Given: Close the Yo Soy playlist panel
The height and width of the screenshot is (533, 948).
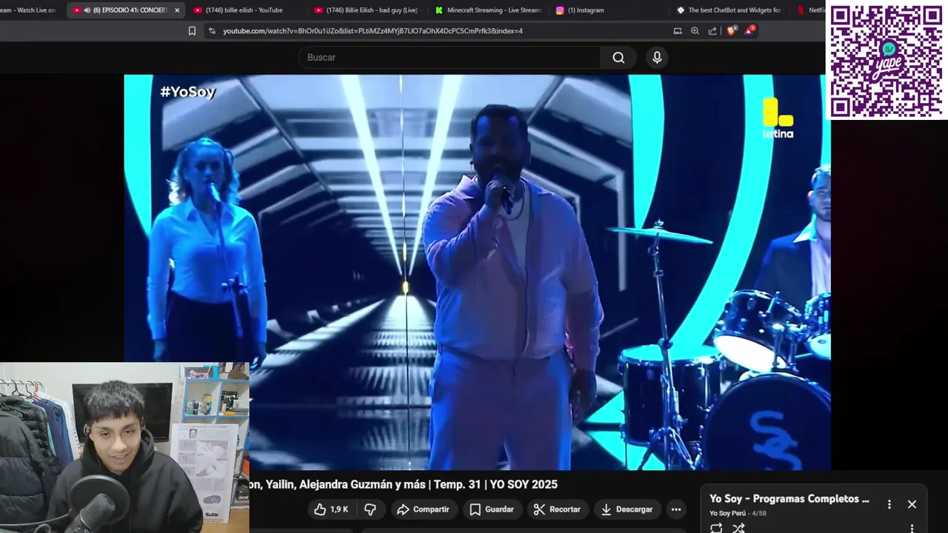Looking at the screenshot, I should [912, 504].
